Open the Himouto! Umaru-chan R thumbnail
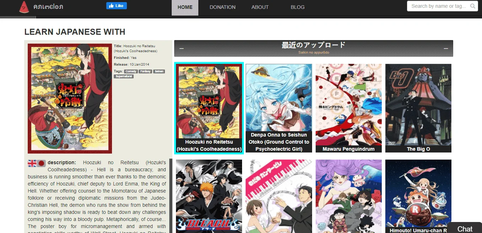The width and height of the screenshot is (482, 233). [x=418, y=196]
